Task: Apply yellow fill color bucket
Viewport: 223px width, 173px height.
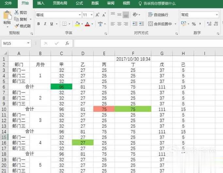Action: (77, 24)
